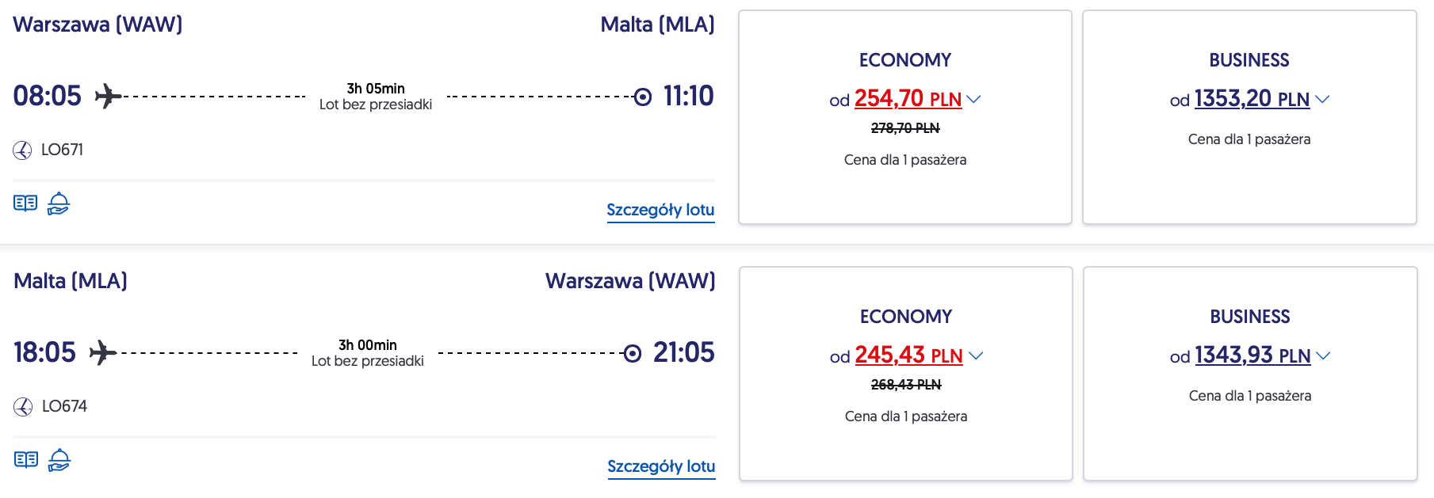Click the arrival marker icon before 11:10
Viewport: 1434px width, 498px height.
tap(643, 97)
